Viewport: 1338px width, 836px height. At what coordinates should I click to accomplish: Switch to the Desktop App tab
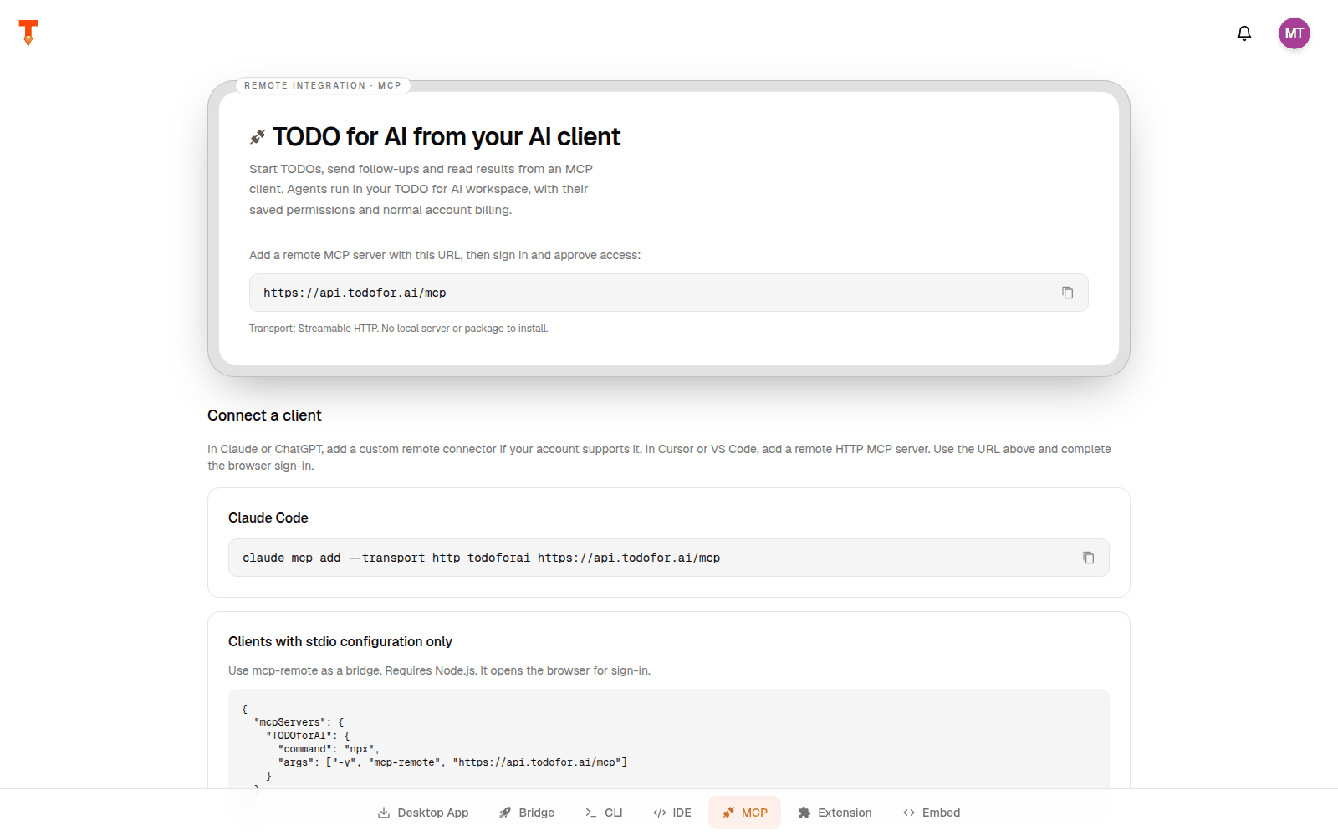click(x=423, y=813)
